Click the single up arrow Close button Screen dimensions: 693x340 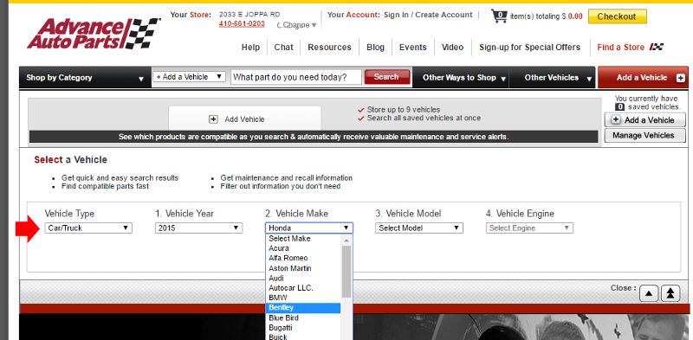648,293
